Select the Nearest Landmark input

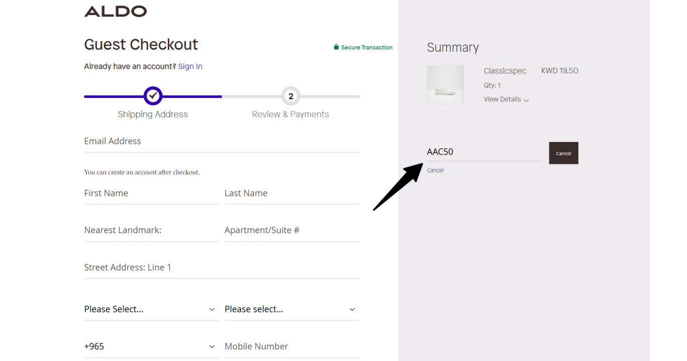(151, 231)
